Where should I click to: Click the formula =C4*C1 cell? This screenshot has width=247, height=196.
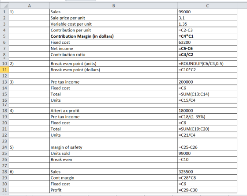tap(207, 36)
